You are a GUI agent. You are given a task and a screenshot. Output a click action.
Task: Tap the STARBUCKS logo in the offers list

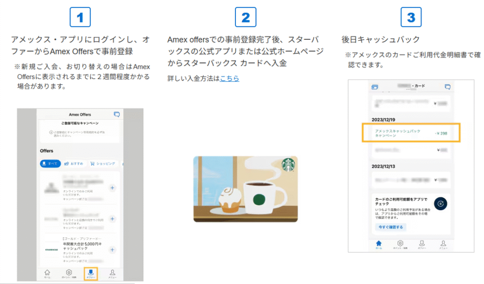pyautogui.click(x=52, y=250)
